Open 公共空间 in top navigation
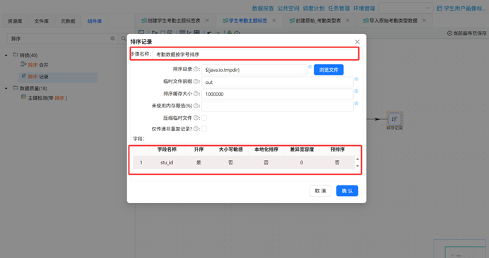Image resolution: width=489 pixels, height=258 pixels. click(x=288, y=8)
